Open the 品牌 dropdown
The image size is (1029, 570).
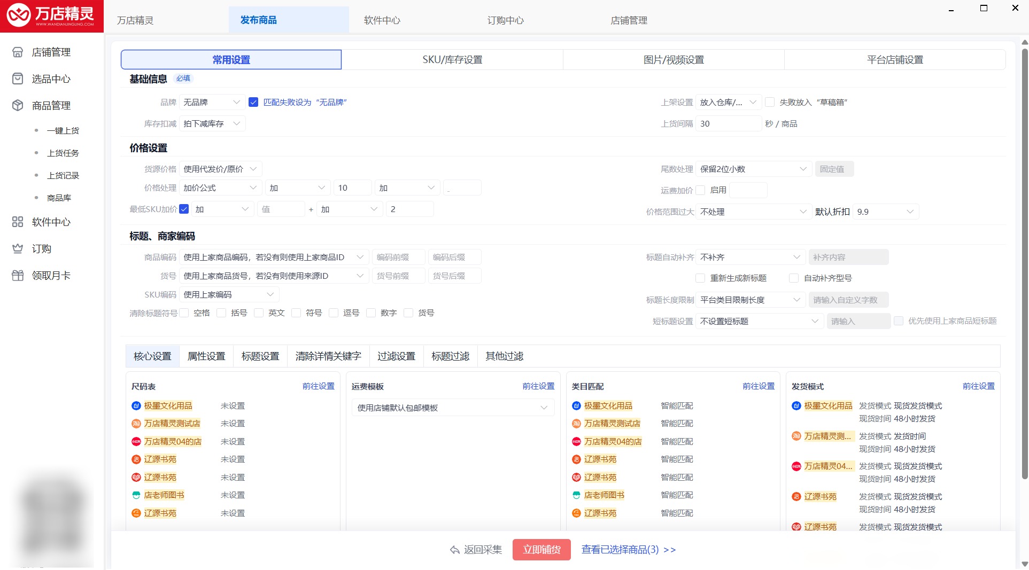[212, 102]
